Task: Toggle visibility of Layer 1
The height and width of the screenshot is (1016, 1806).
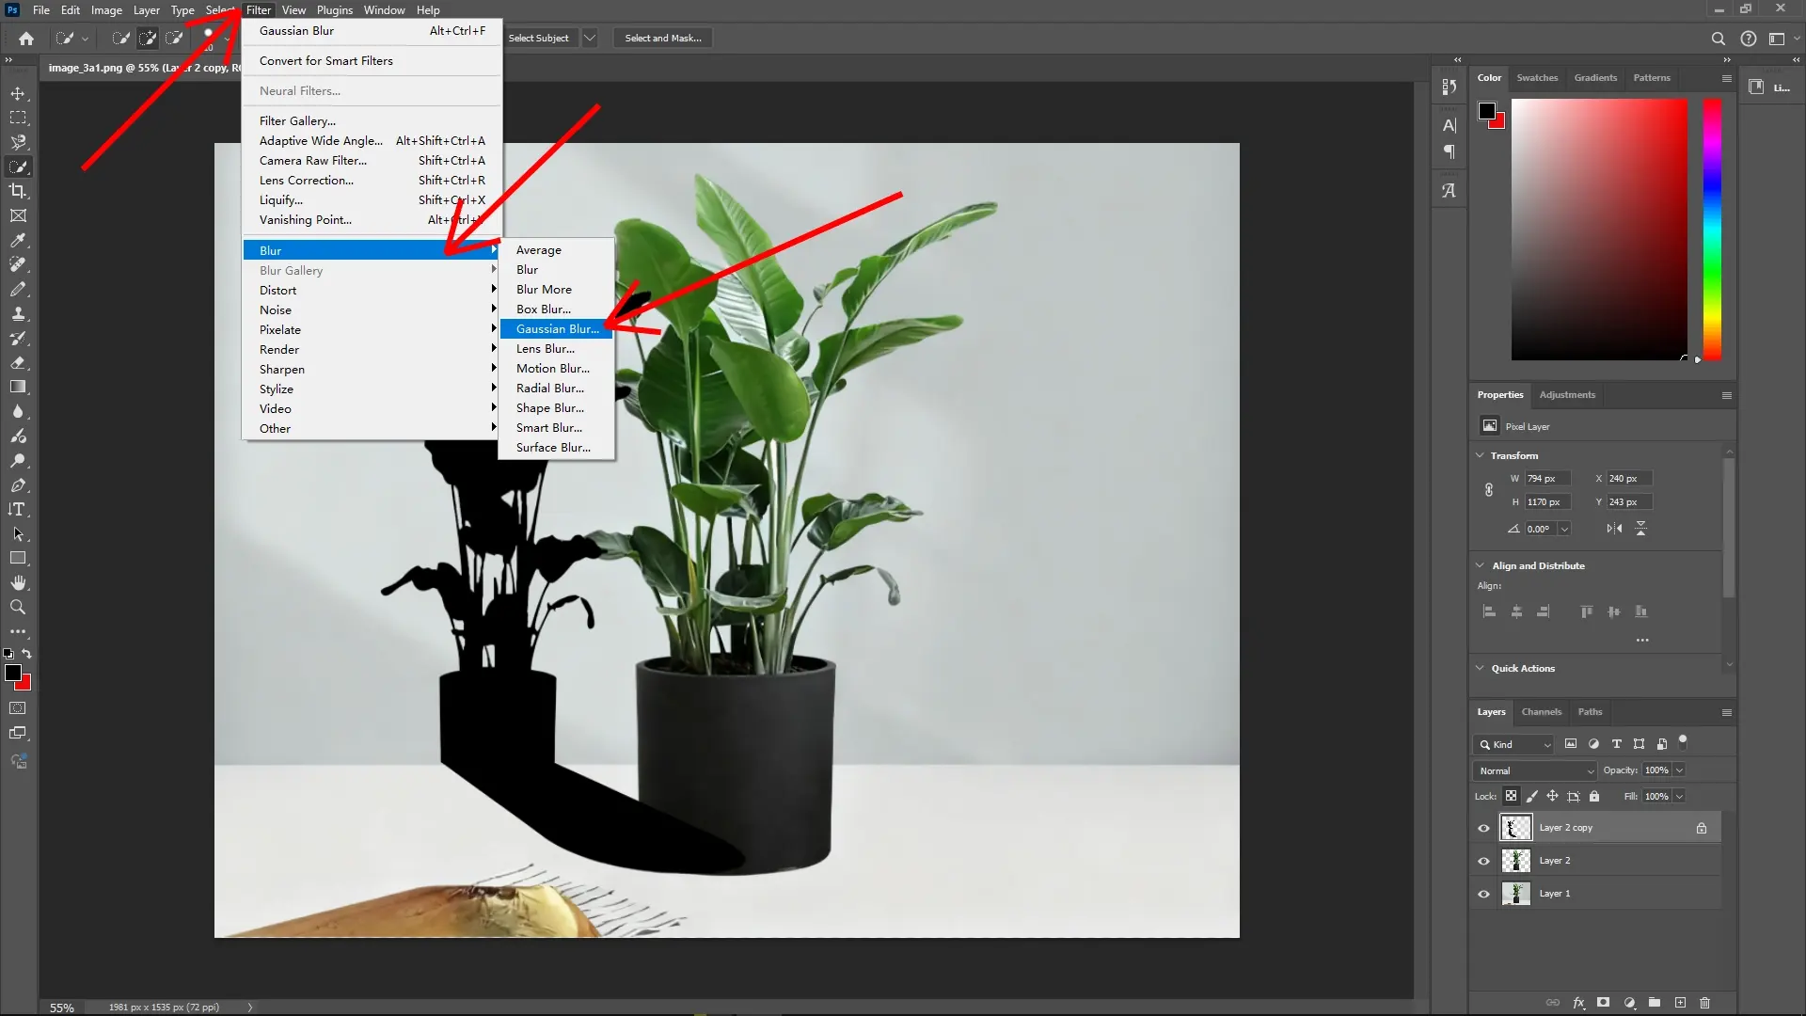Action: [x=1483, y=894]
